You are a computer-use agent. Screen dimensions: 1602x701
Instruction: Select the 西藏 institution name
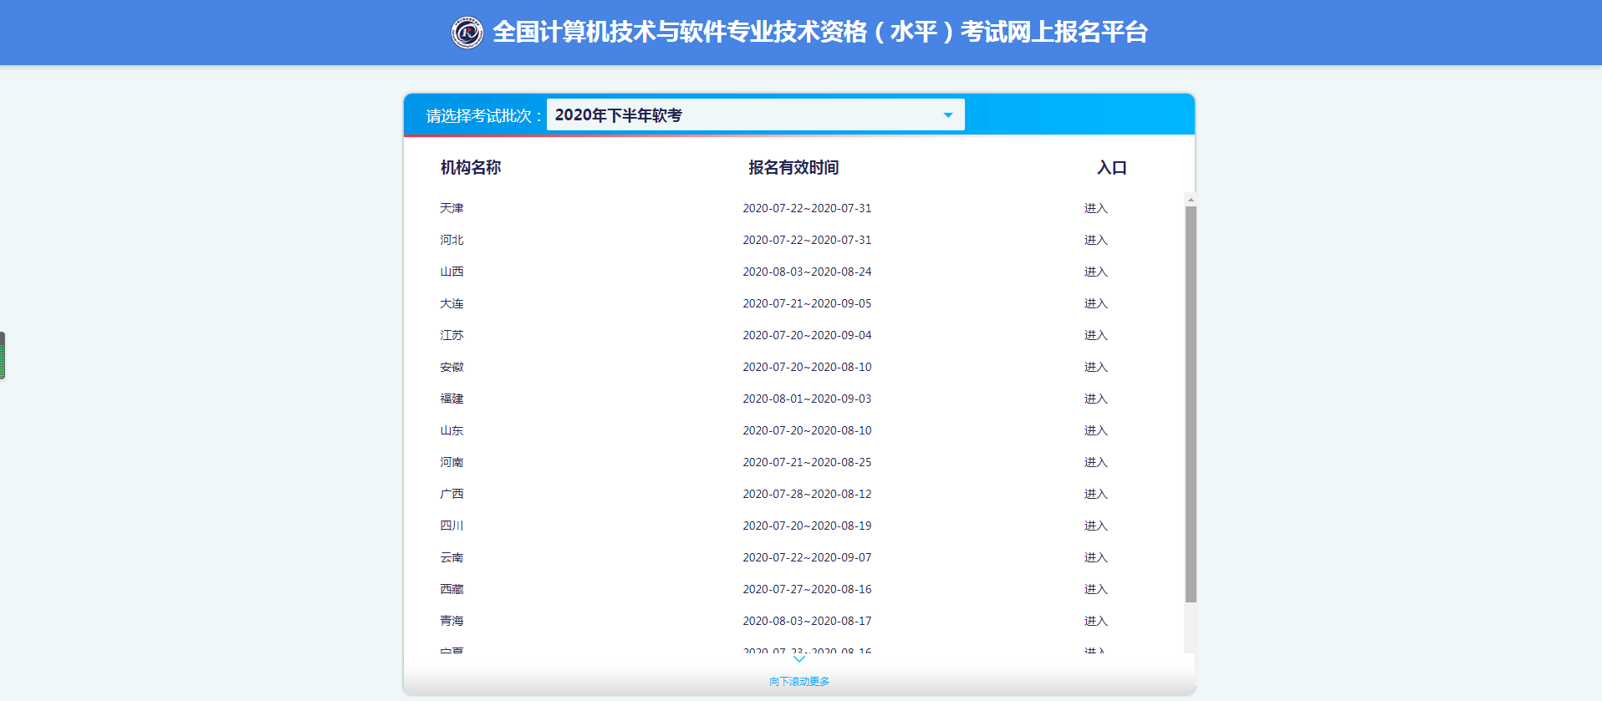coord(452,589)
